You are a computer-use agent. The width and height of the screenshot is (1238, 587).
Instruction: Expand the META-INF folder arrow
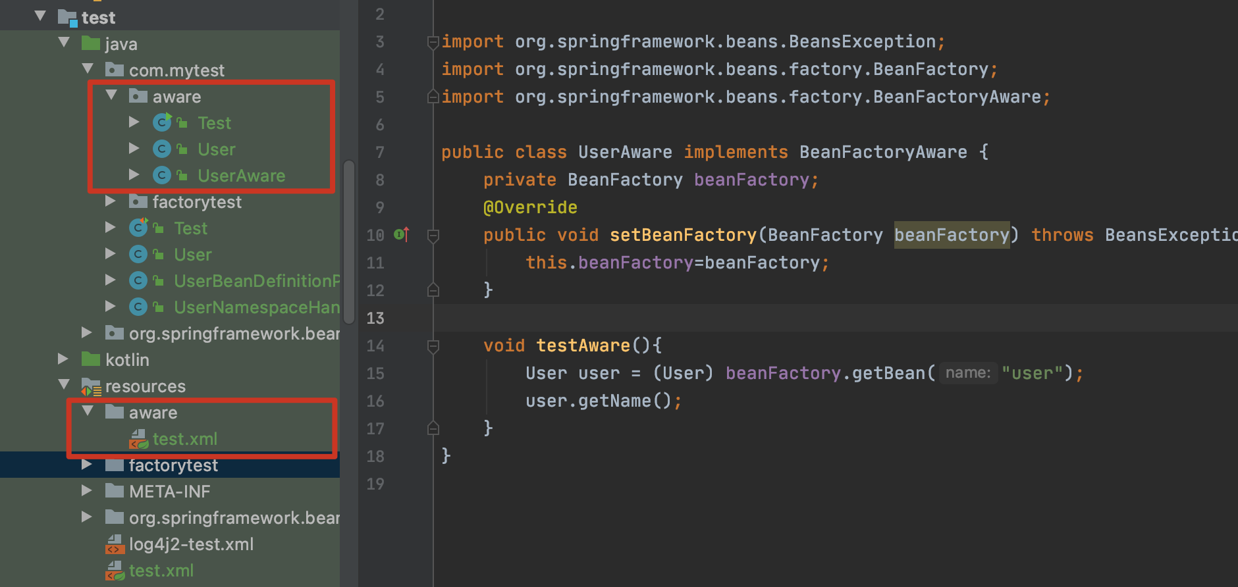87,490
